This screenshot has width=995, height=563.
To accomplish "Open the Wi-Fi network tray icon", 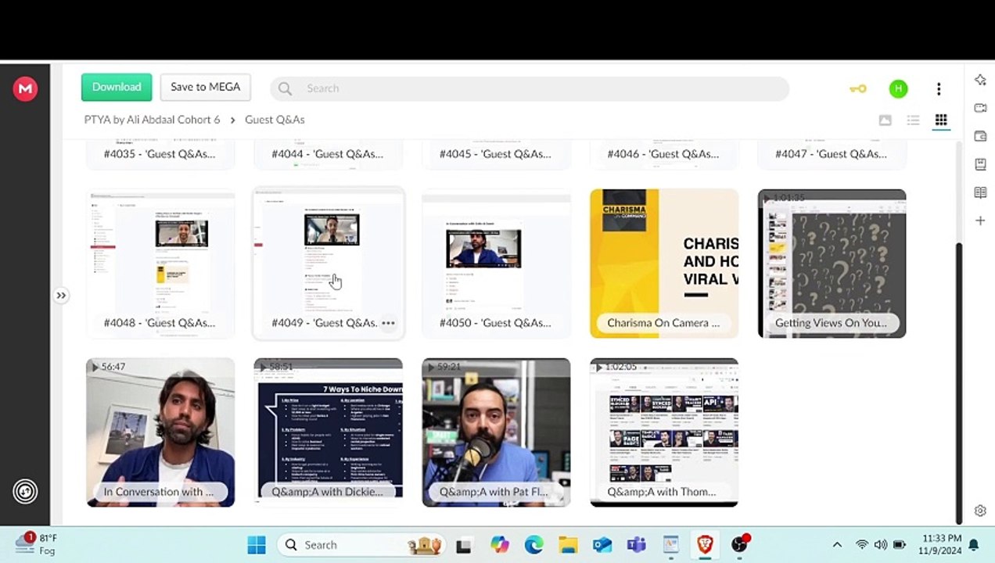I will click(x=862, y=545).
